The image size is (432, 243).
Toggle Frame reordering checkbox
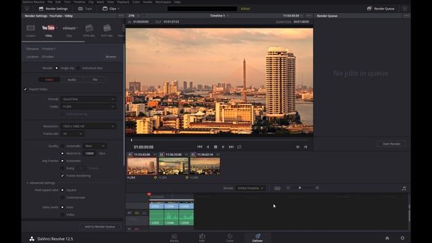tap(62, 175)
